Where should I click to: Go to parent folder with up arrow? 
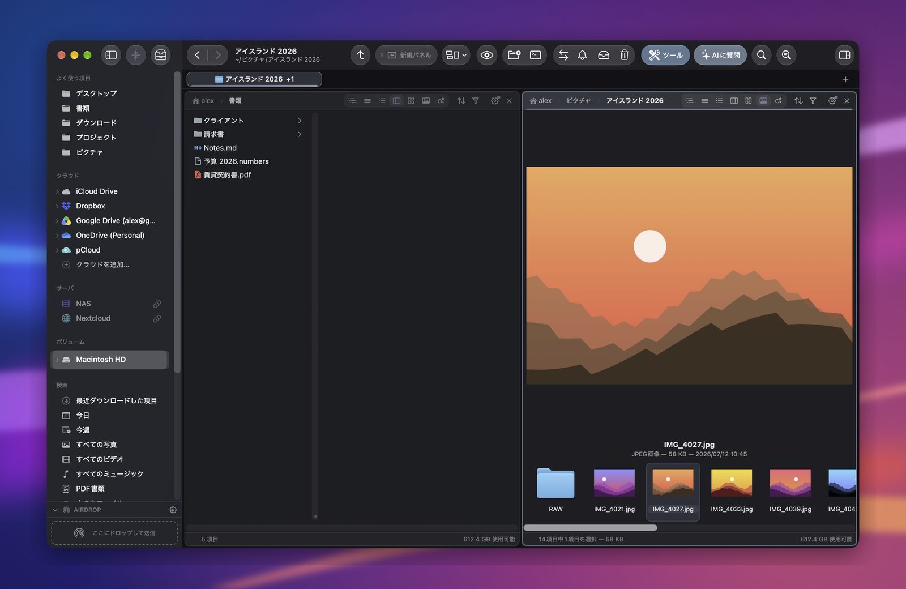(360, 55)
